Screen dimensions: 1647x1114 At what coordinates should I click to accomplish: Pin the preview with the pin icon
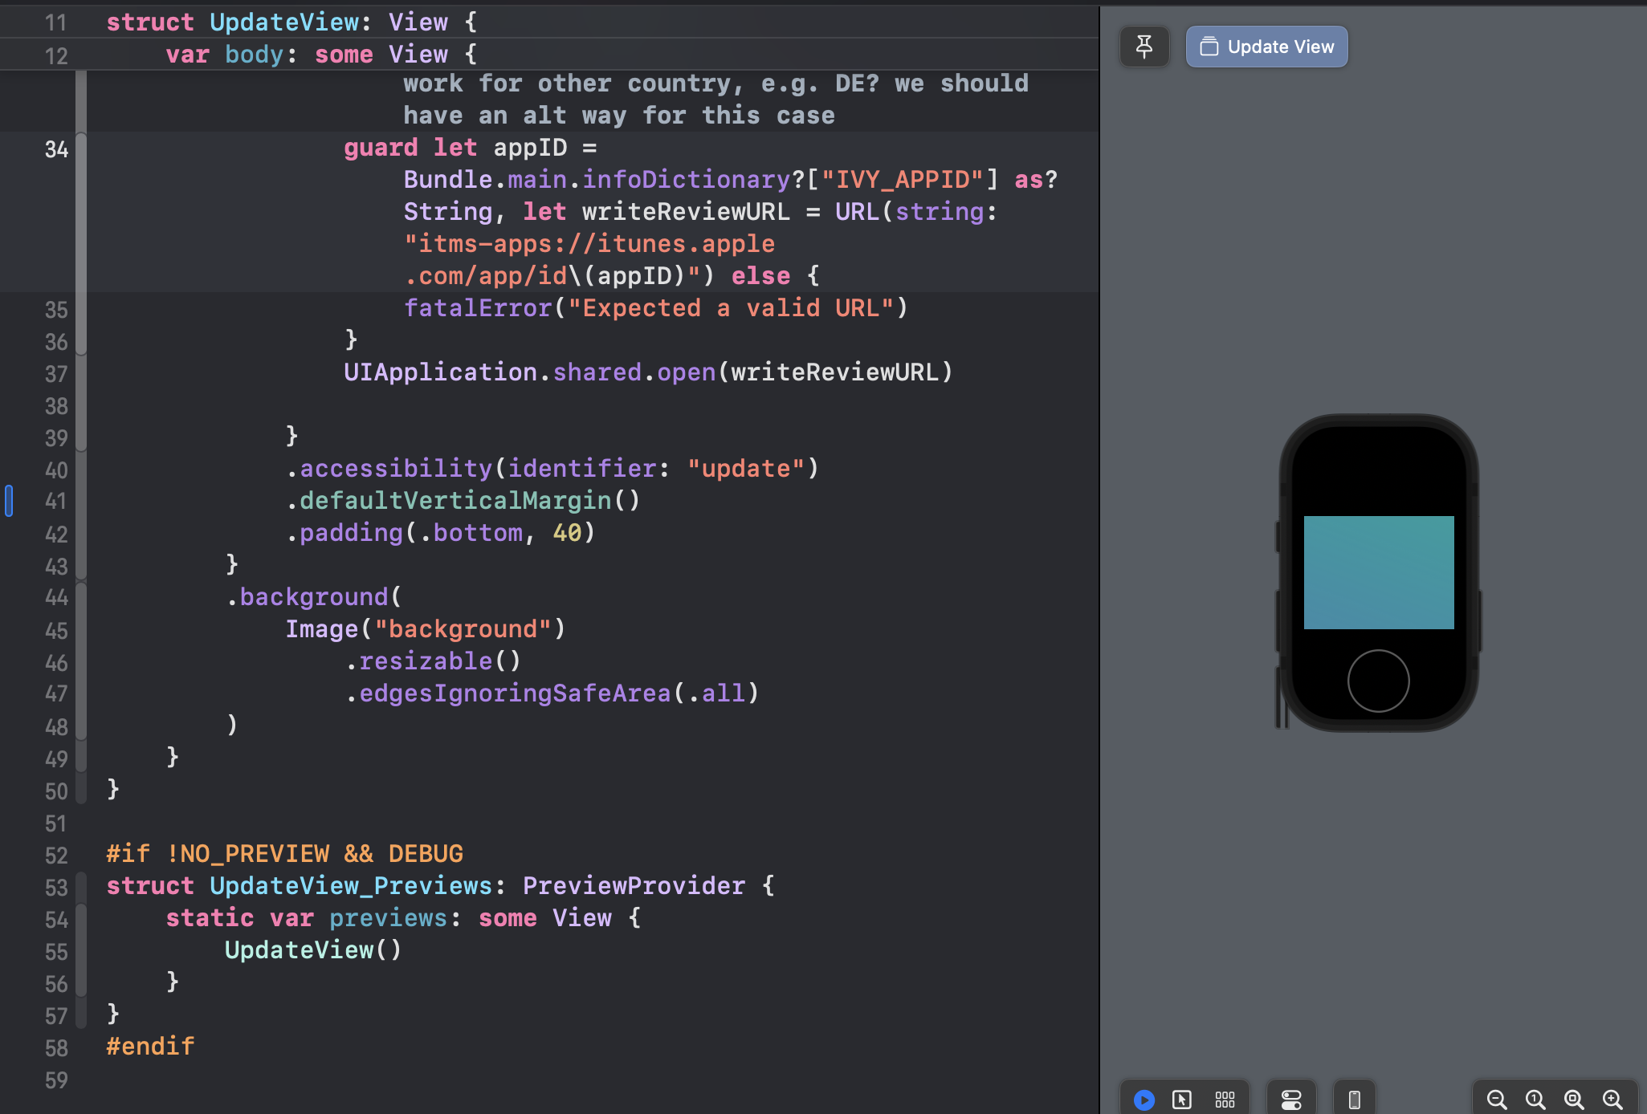(x=1144, y=47)
